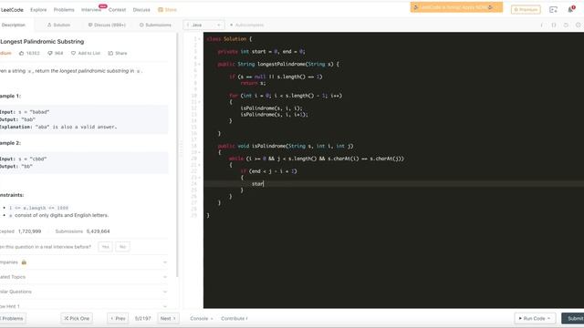Click the Example 2 code block
584x328 pixels.
83,162
